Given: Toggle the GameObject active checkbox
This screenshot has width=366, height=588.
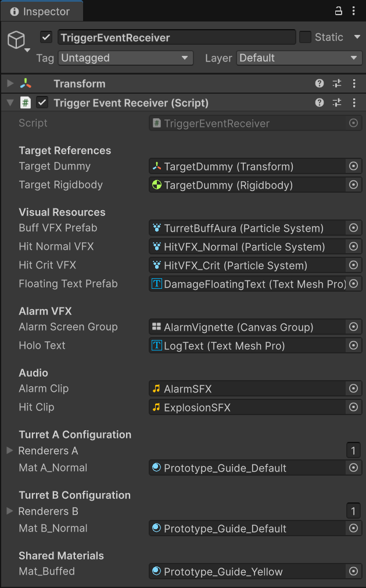Looking at the screenshot, I should tap(46, 37).
